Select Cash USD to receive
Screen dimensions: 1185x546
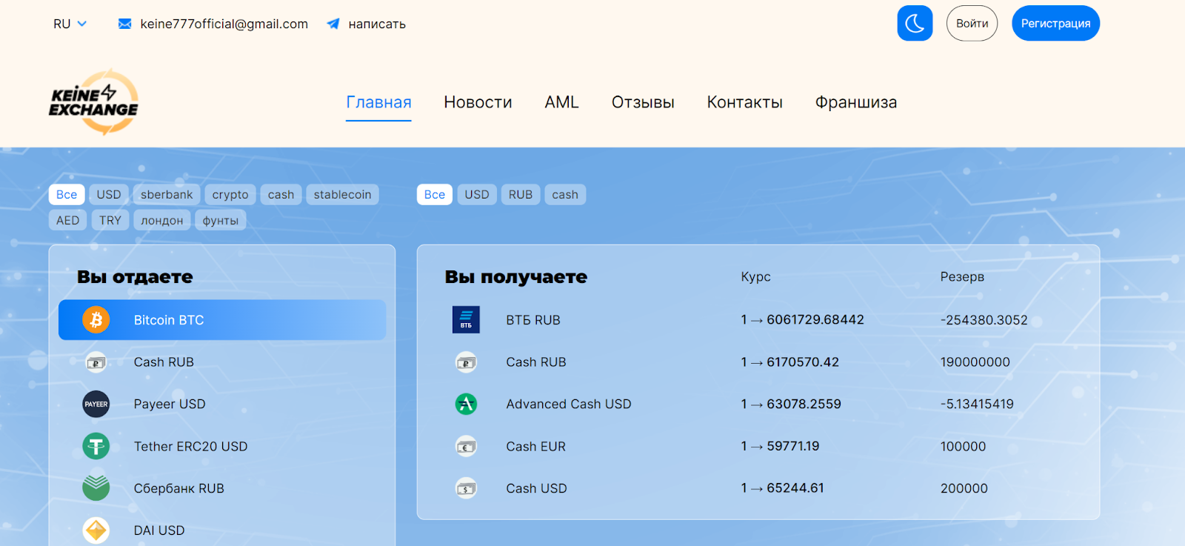pos(758,488)
